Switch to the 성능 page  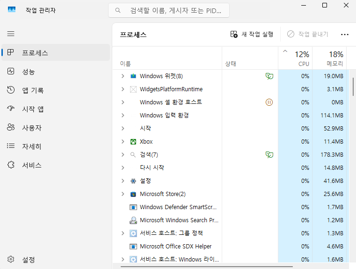pos(56,72)
